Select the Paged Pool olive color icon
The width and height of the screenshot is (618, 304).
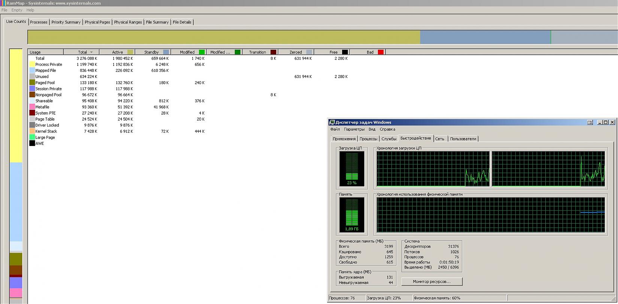coord(32,83)
